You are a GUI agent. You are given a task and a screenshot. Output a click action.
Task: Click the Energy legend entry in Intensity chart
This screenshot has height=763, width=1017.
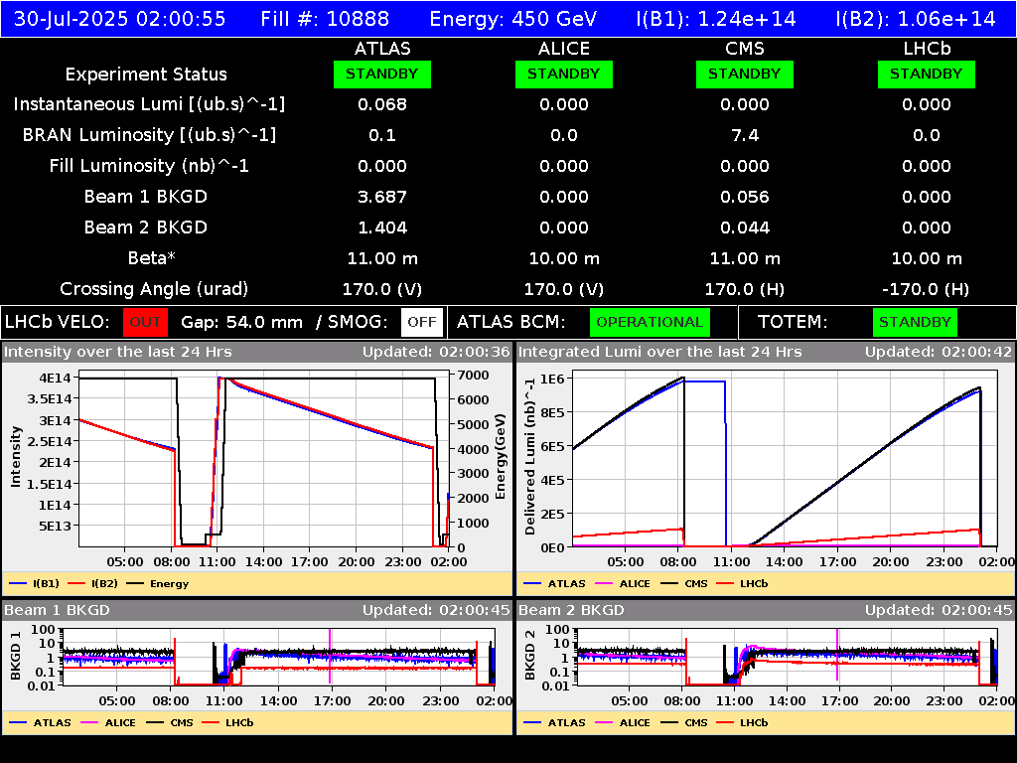pos(158,584)
